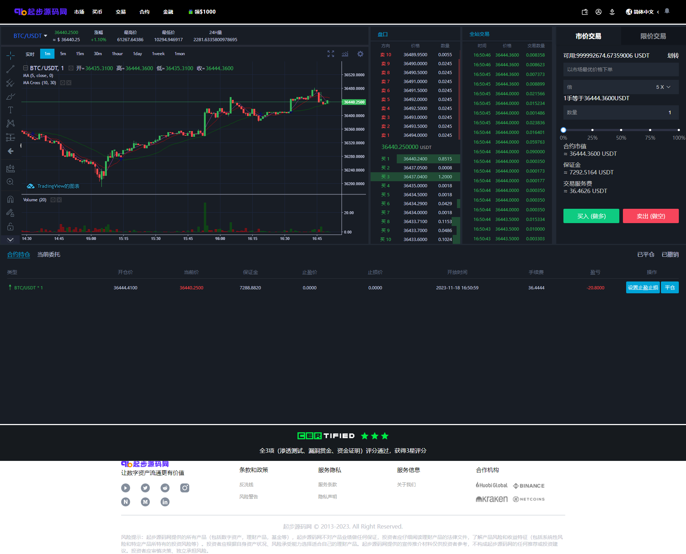The image size is (686, 554).
Task: Expand more drawing tools chevron
Action: point(10,240)
